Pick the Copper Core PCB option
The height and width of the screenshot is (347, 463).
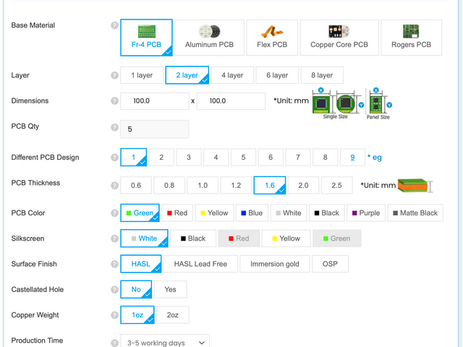tap(339, 38)
